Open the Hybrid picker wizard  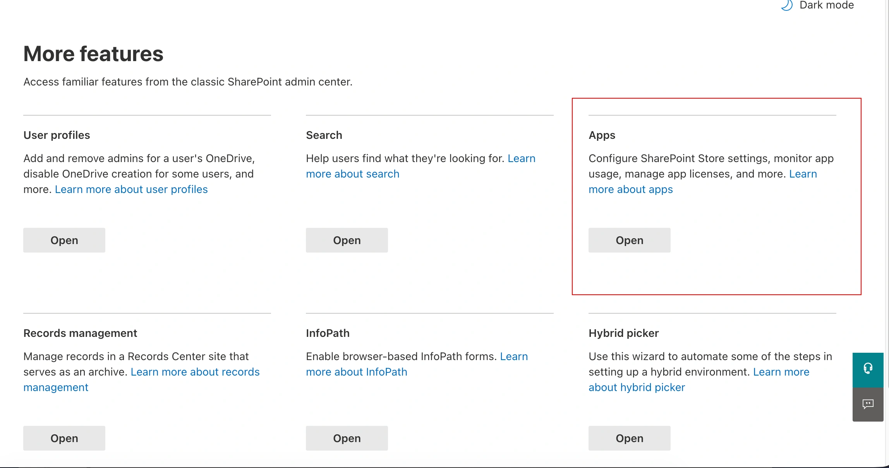tap(630, 438)
